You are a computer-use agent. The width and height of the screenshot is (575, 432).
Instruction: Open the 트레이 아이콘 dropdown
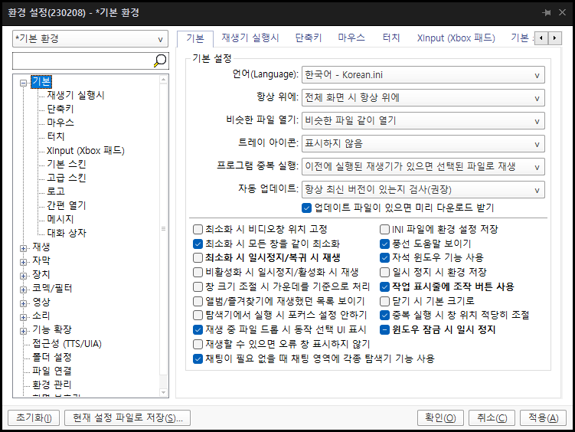pyautogui.click(x=423, y=144)
